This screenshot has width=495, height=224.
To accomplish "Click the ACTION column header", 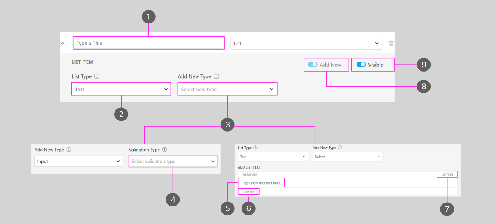I will tap(447, 175).
